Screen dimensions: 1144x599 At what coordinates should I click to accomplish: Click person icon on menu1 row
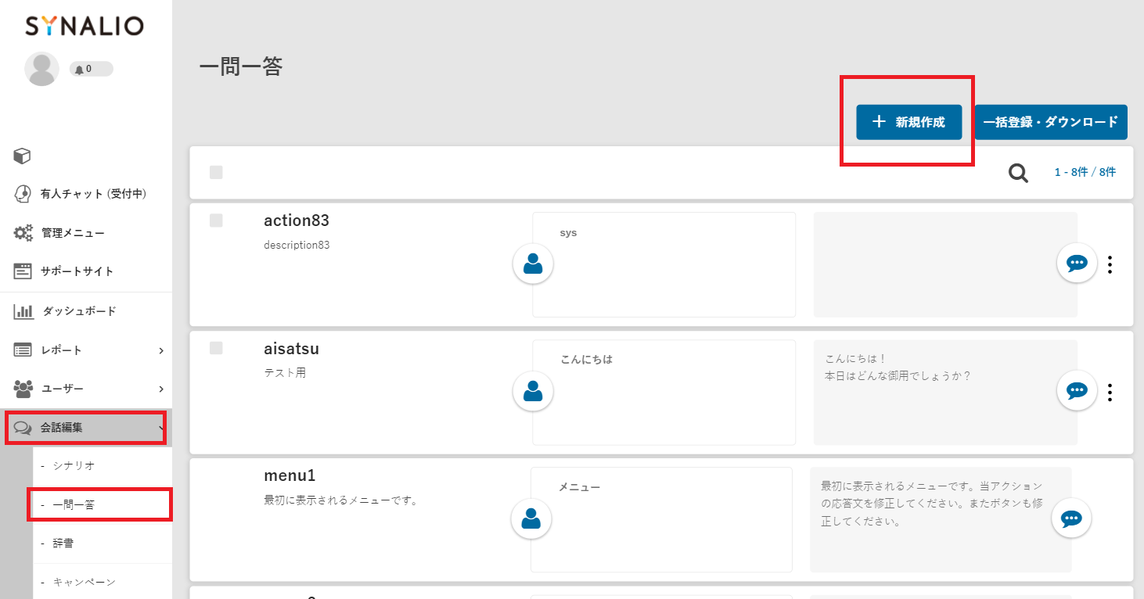tap(531, 519)
